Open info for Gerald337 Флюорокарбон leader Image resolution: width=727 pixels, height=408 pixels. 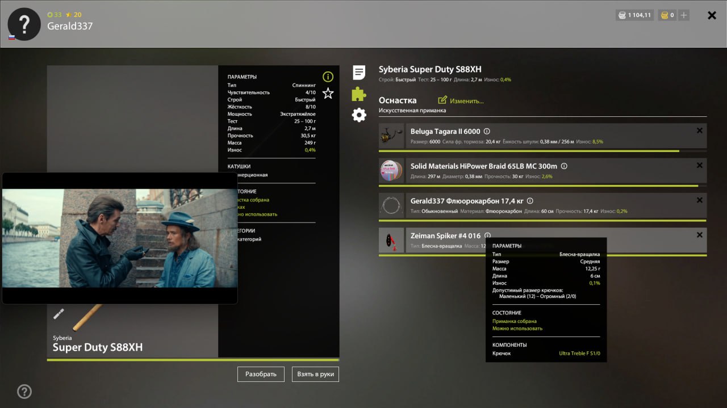(x=530, y=201)
